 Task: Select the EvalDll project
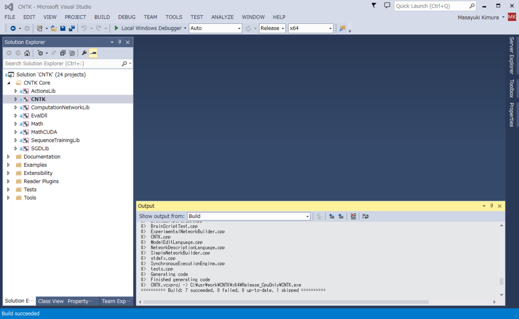point(39,116)
